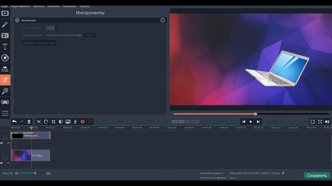Open the Callouts shapes tool
The width and height of the screenshot is (332, 186).
tap(5, 69)
